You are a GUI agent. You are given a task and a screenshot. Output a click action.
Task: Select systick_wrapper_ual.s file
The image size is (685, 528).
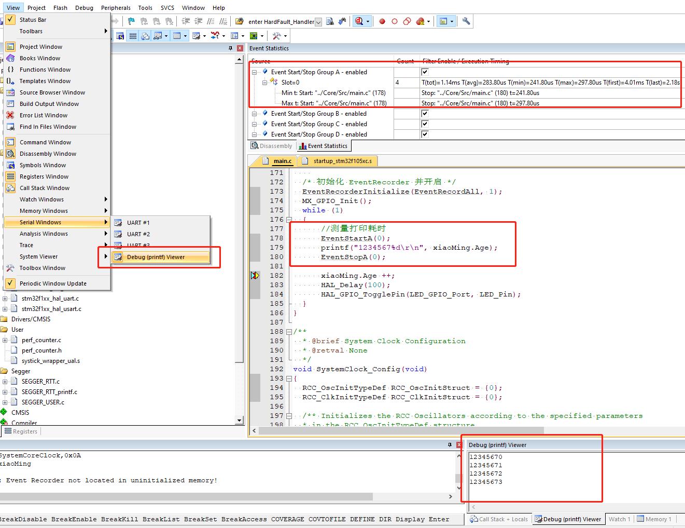[51, 361]
